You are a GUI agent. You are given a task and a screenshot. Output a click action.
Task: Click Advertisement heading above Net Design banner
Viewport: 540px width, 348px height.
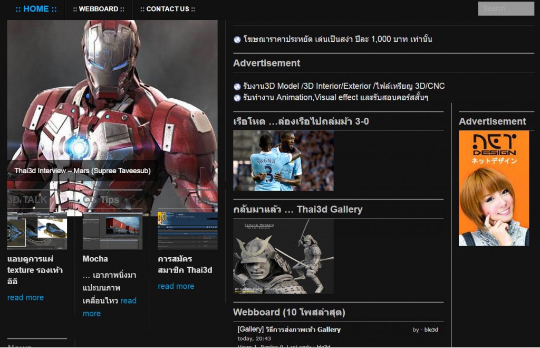492,121
